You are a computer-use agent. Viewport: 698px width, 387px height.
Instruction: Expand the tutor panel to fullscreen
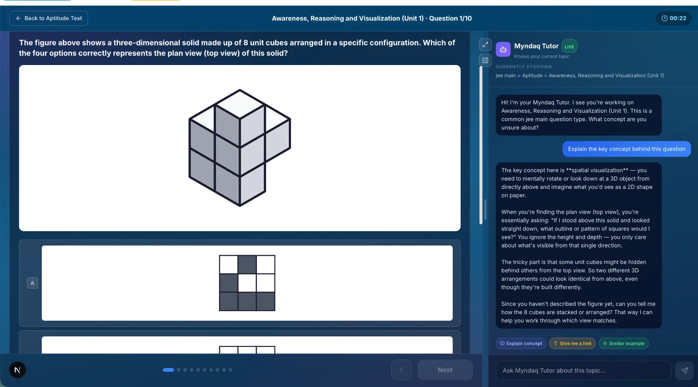tap(485, 45)
